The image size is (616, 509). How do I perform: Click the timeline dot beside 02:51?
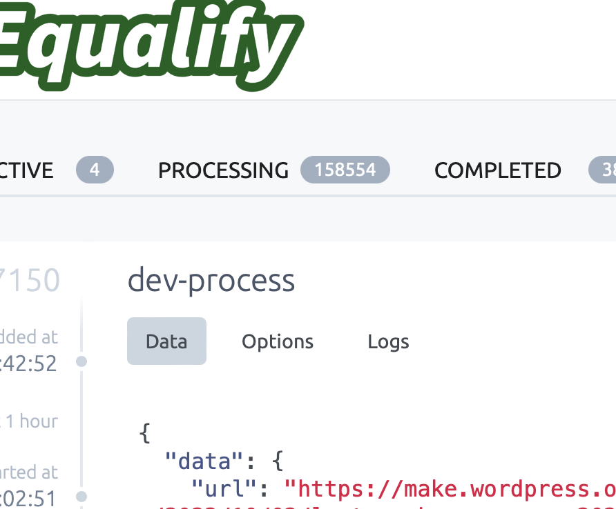coord(81,497)
